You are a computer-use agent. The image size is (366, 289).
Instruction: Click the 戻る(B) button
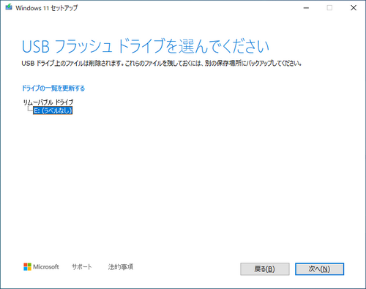[265, 269]
